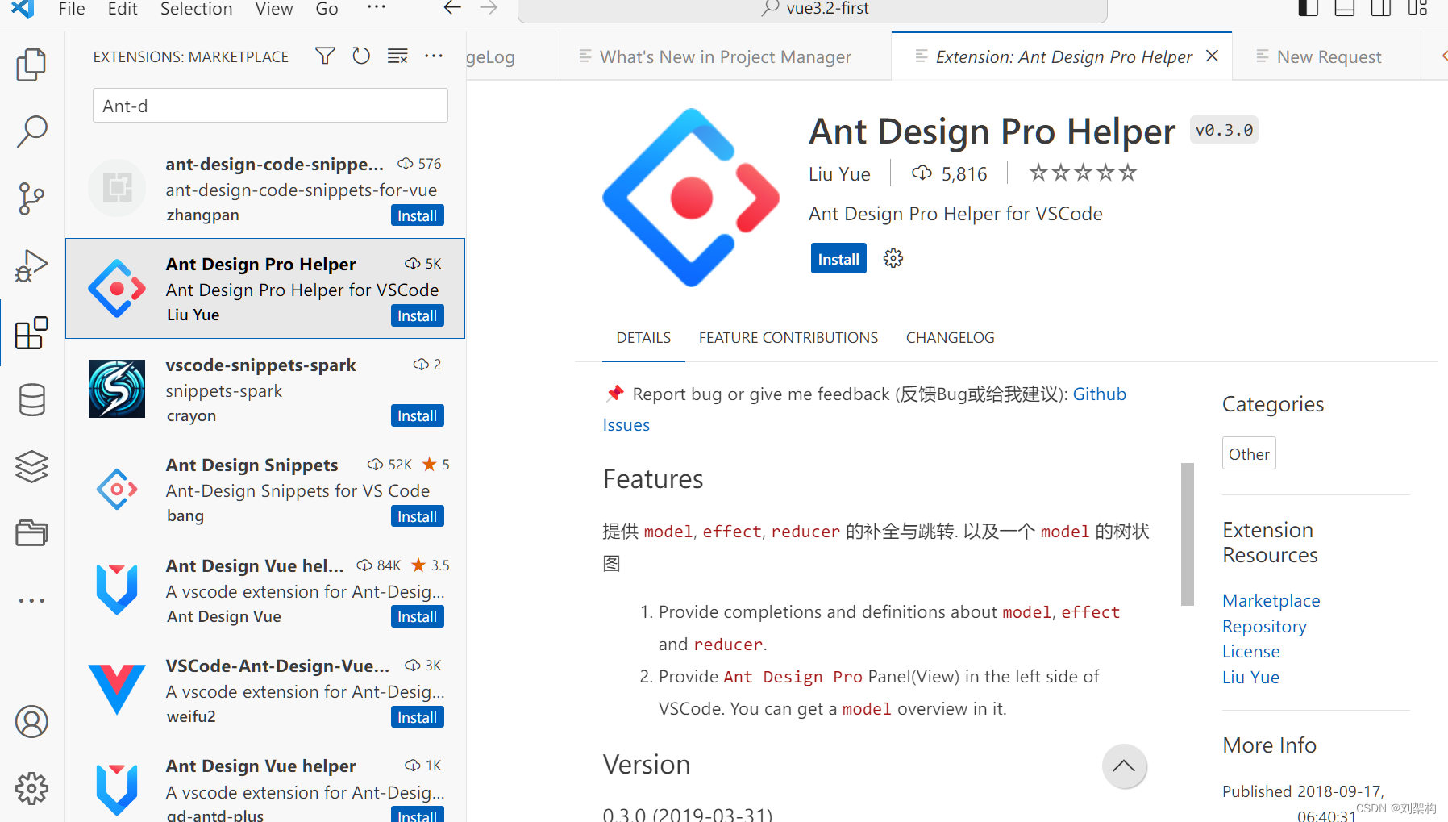Install Ant Design Vue helper by Ant Design Vue
Viewport: 1448px width, 822px height.
coord(418,617)
